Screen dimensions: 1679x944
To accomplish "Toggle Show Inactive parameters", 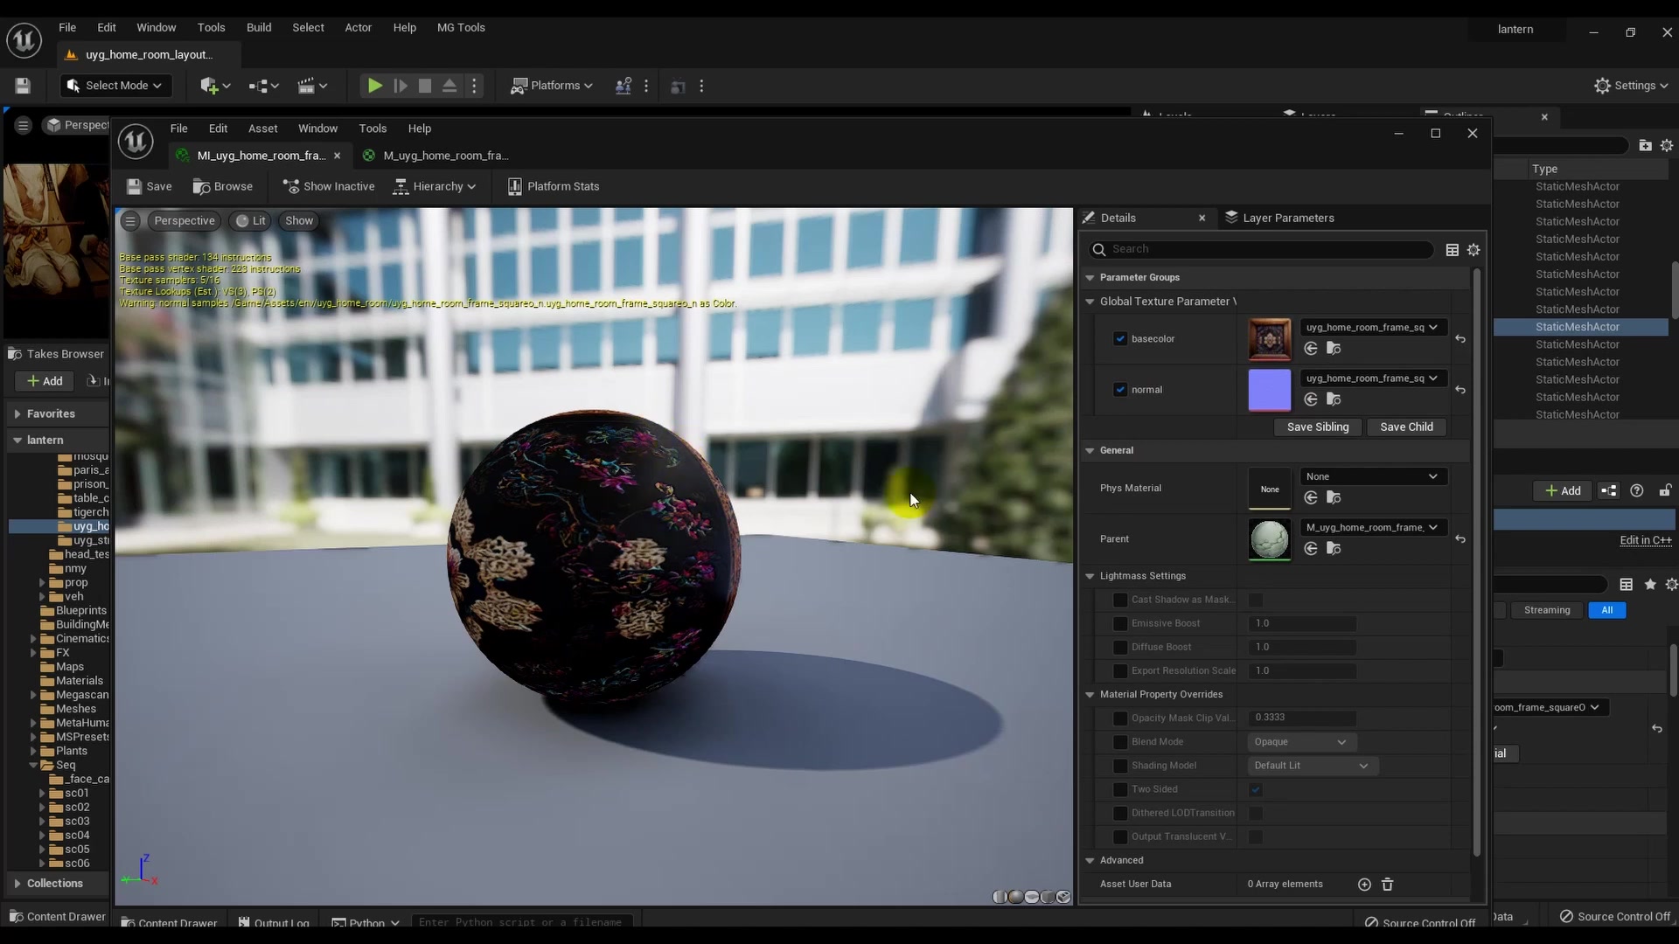I will click(329, 186).
